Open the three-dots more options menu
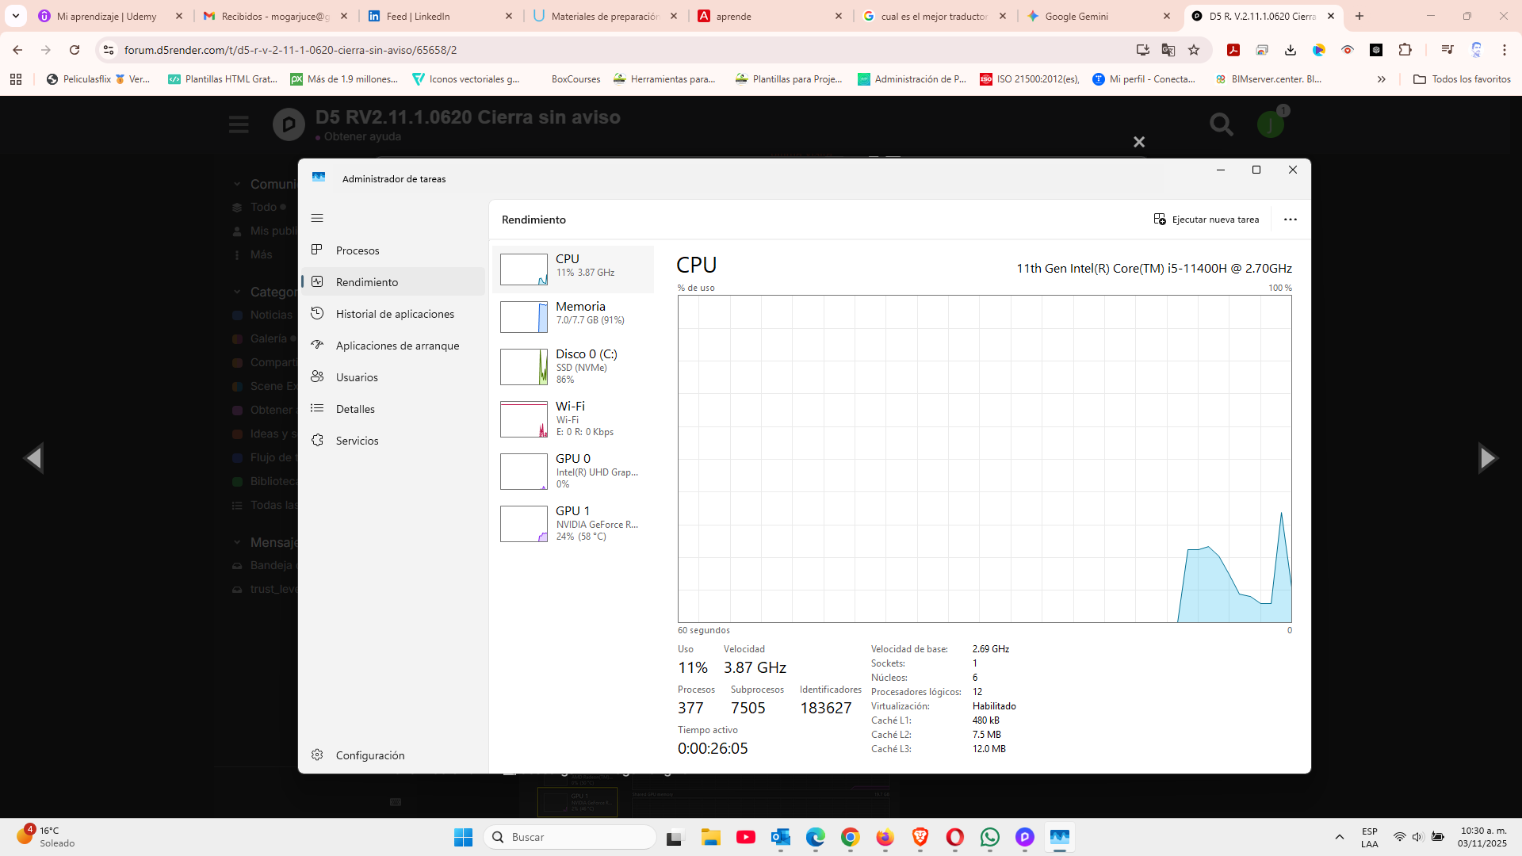This screenshot has width=1522, height=856. click(1290, 220)
